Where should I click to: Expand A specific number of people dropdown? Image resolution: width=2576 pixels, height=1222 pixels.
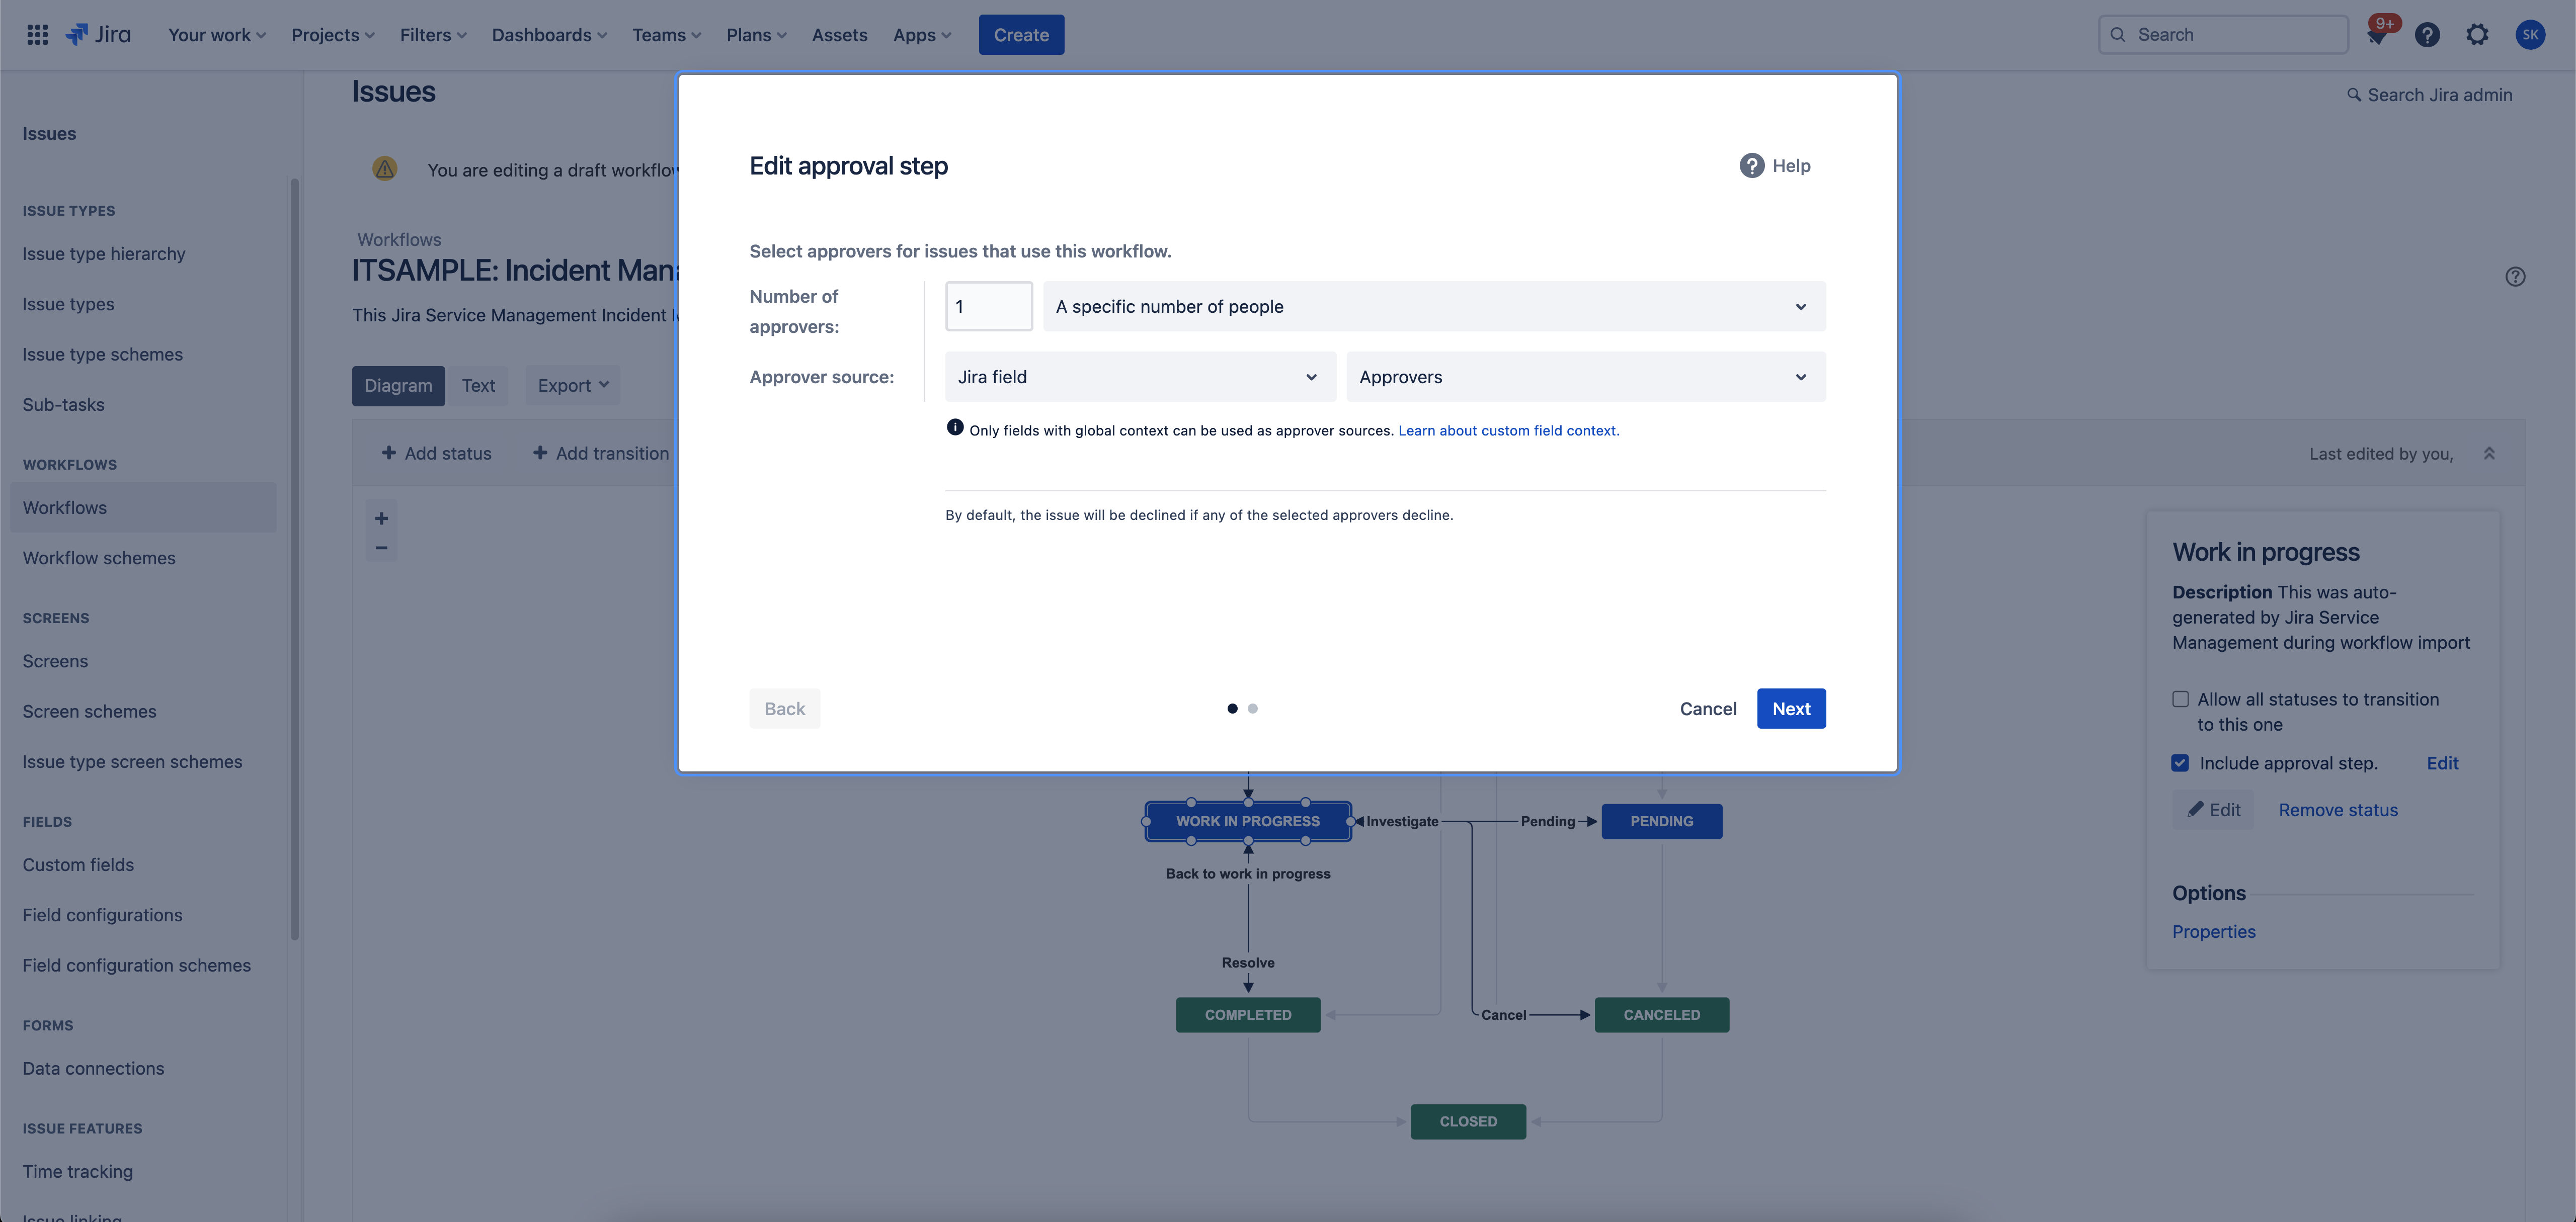coord(1434,307)
